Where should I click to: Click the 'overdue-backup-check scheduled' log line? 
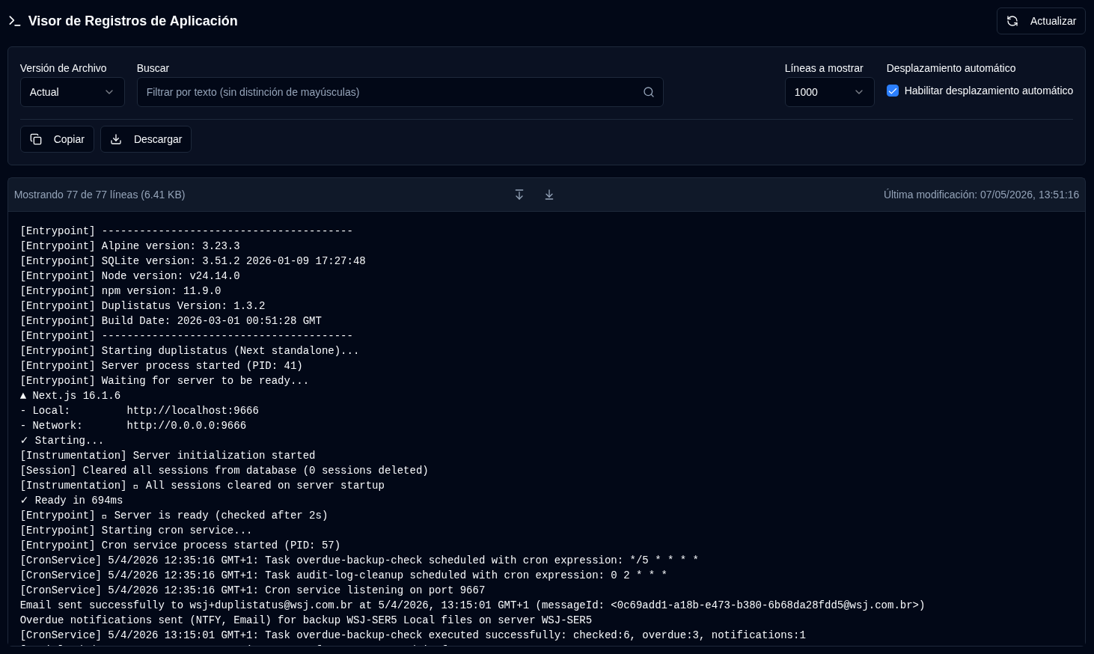click(x=359, y=560)
